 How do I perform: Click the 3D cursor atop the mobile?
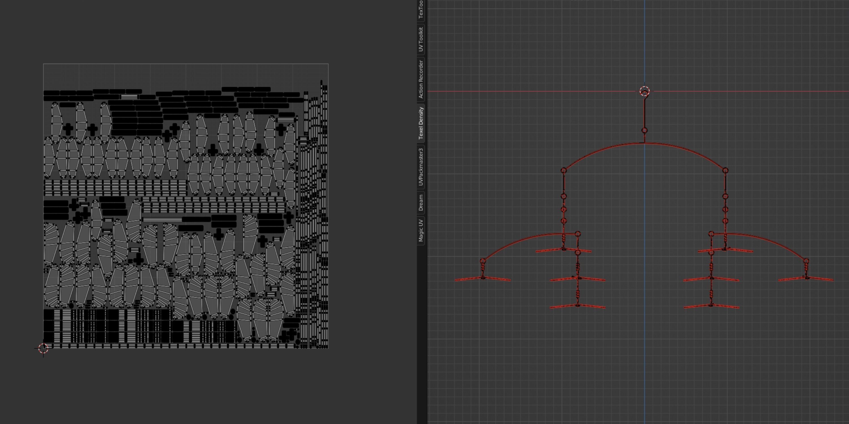coord(645,92)
